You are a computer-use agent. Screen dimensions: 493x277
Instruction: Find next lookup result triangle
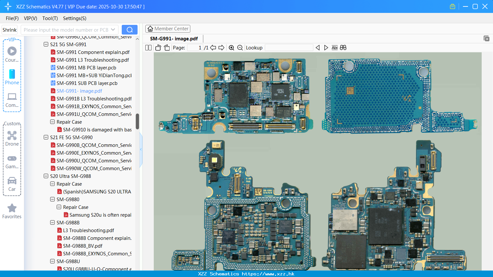tap(326, 48)
